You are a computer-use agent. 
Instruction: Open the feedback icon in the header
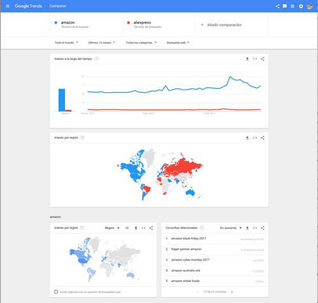pos(285,6)
